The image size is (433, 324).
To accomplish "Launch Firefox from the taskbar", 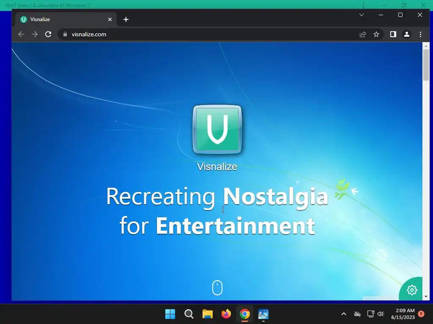I will (226, 314).
